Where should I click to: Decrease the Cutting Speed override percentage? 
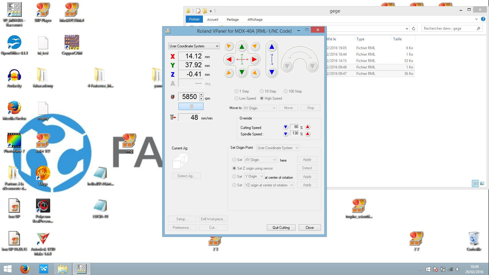pos(285,127)
